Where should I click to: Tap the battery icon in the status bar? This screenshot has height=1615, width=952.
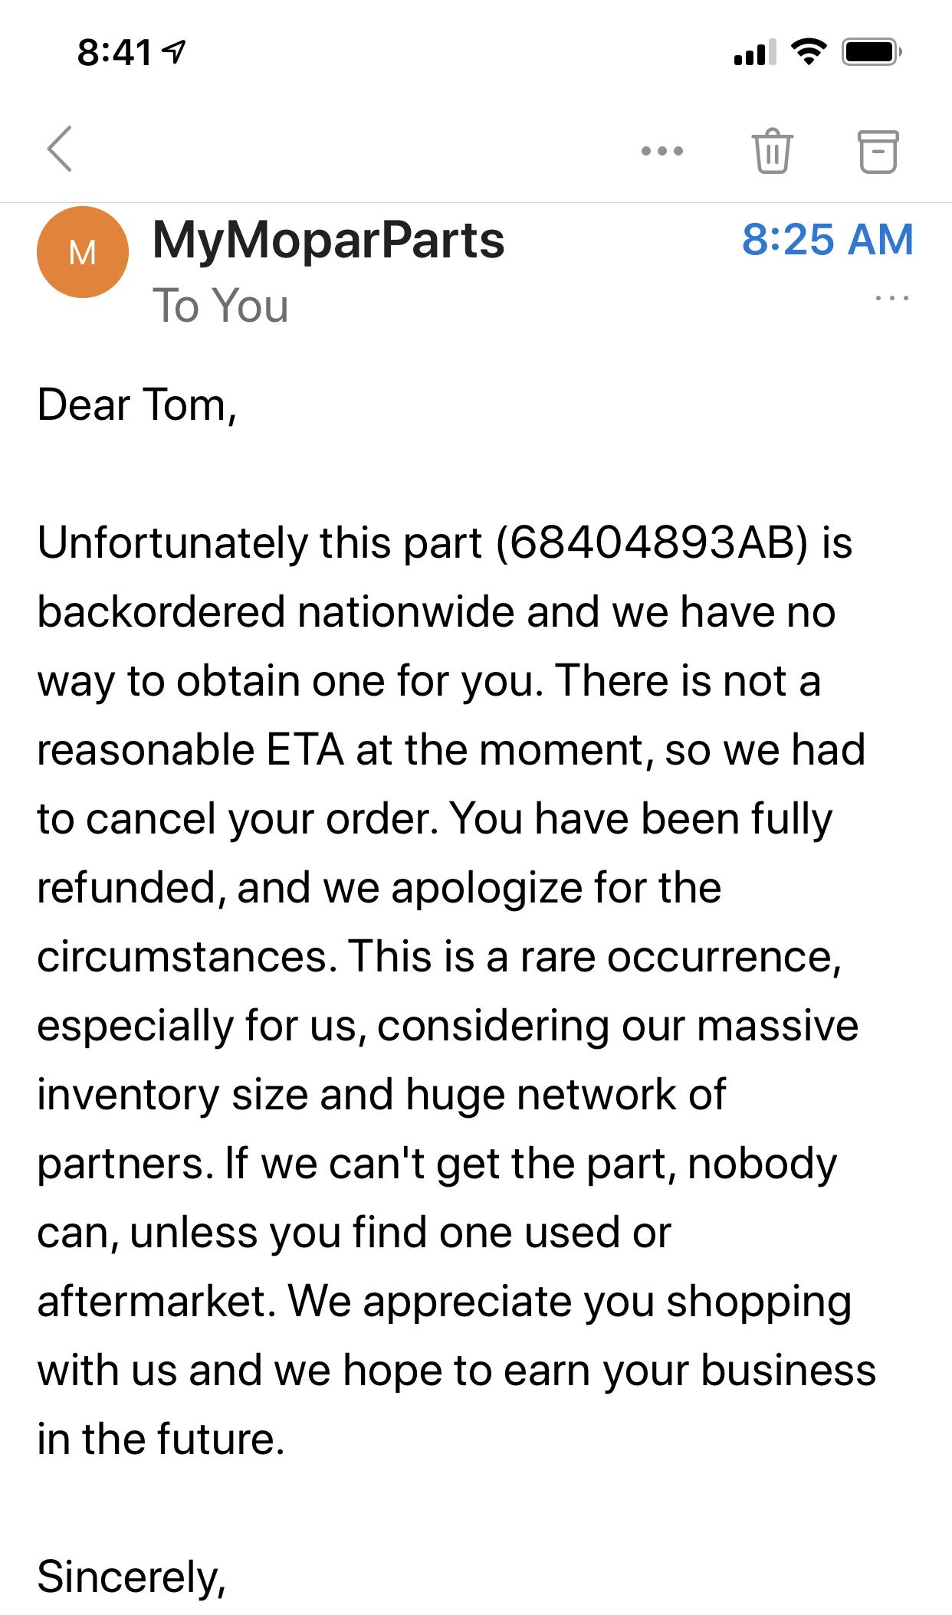[872, 52]
